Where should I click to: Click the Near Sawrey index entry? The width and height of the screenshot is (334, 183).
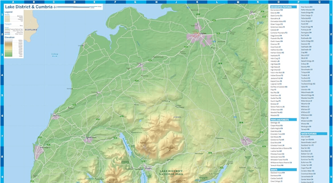307,7
